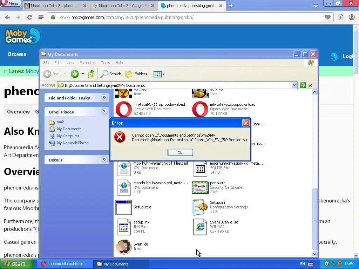Select the Setup.exe file icon

click(x=124, y=207)
